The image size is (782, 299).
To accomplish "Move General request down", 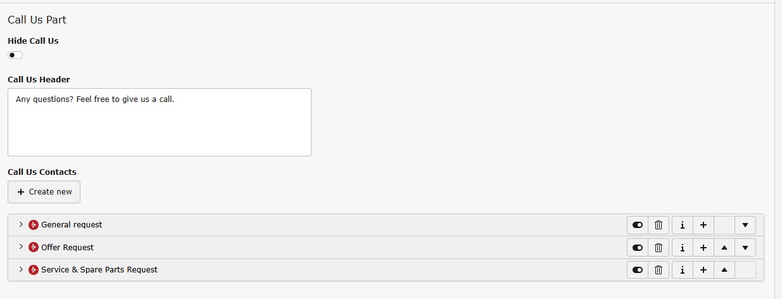I will (745, 225).
